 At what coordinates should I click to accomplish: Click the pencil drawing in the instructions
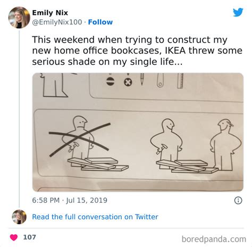pyautogui.click(x=142, y=79)
